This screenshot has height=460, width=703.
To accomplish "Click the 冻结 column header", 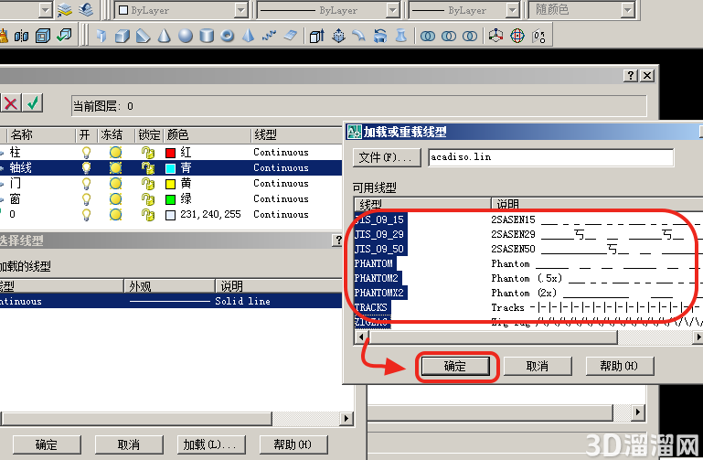I will coord(116,135).
